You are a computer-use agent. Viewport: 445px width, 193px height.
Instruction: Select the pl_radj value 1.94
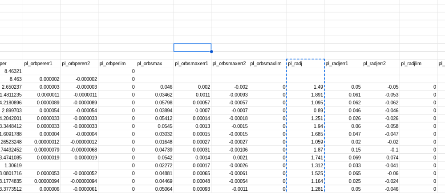pyautogui.click(x=306, y=126)
